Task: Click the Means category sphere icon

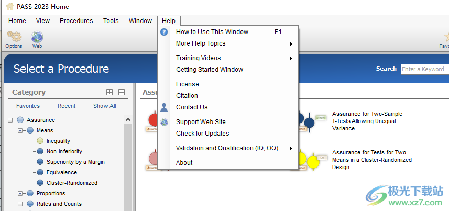Action: tap(30, 130)
